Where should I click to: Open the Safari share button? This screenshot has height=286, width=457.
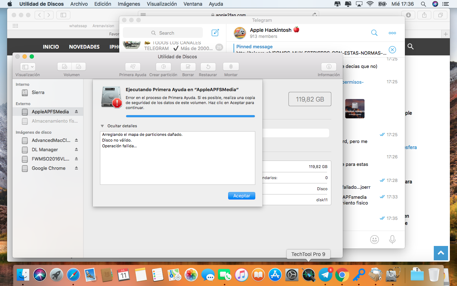(x=425, y=15)
